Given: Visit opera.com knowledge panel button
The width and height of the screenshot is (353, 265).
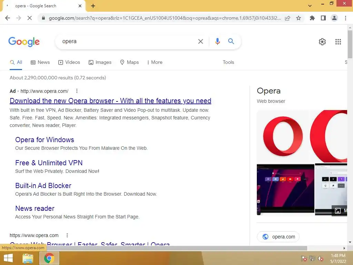Looking at the screenshot, I should coord(278,237).
